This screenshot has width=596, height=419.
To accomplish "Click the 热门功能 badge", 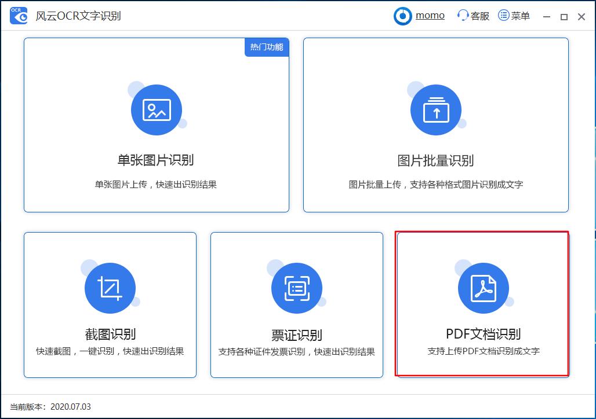I will pyautogui.click(x=266, y=48).
